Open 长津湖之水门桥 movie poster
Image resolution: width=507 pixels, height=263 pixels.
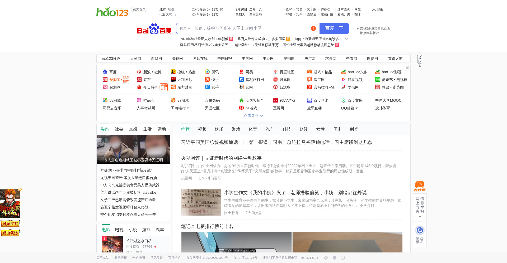click(x=112, y=244)
